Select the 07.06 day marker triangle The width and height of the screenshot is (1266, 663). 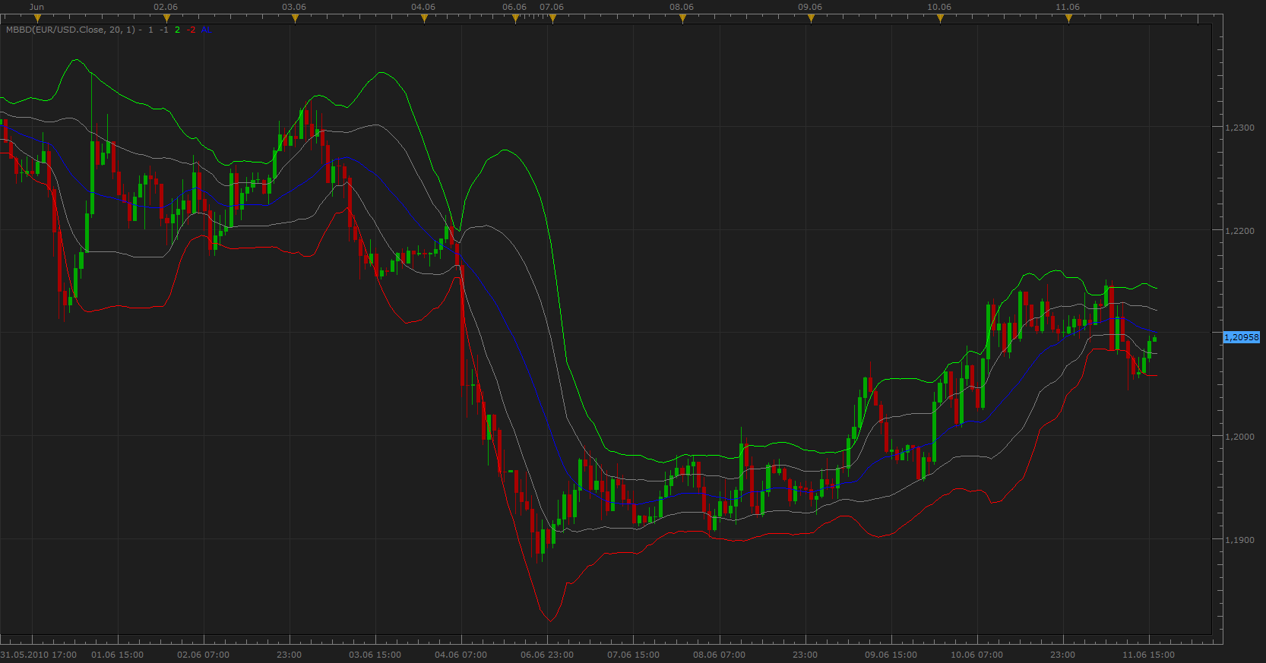pos(552,18)
